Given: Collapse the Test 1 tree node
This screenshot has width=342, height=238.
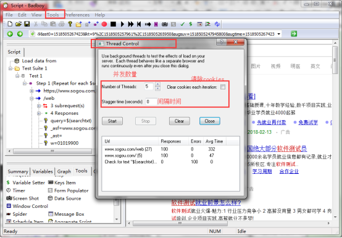Looking at the screenshot, I should 17,76.
